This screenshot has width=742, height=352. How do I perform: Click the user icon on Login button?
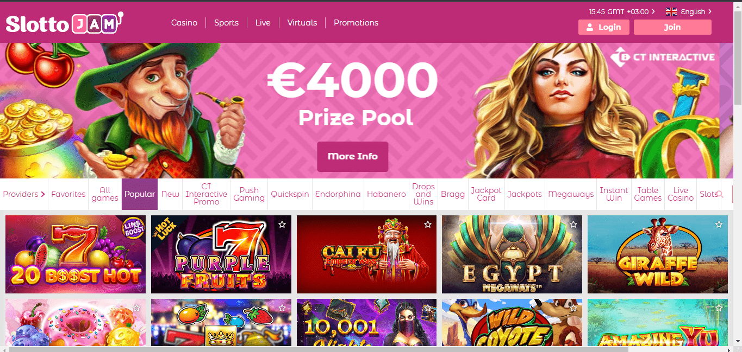[x=590, y=27]
